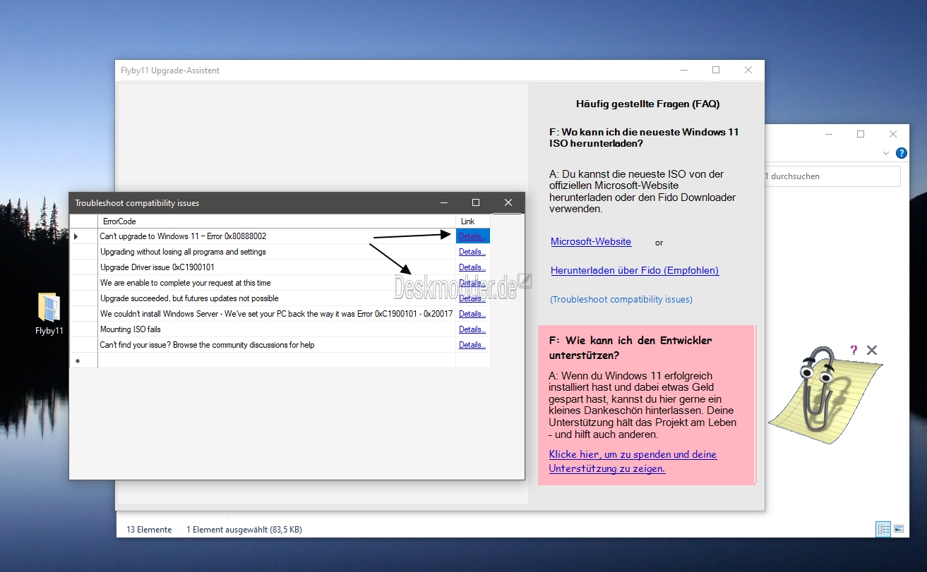927x572 pixels.
Task: Click '13 Elemente' in Explorer status bar
Action: pos(149,530)
